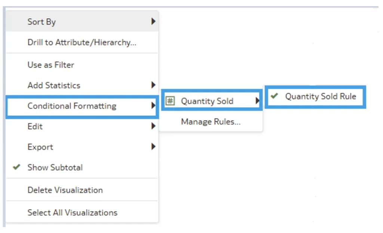
Task: Choose Select All Visualizations
Action: pyautogui.click(x=72, y=212)
